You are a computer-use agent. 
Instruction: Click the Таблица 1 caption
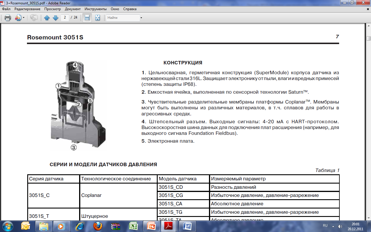click(327, 170)
